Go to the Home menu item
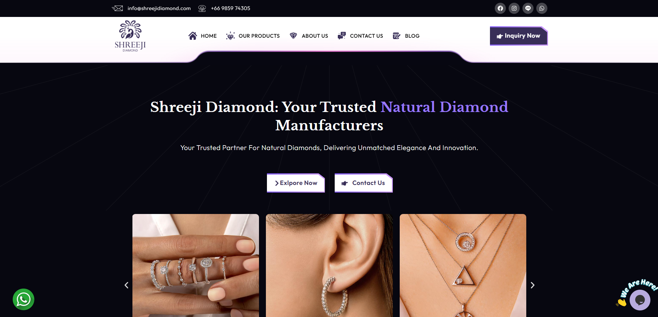The height and width of the screenshot is (317, 658). (203, 36)
